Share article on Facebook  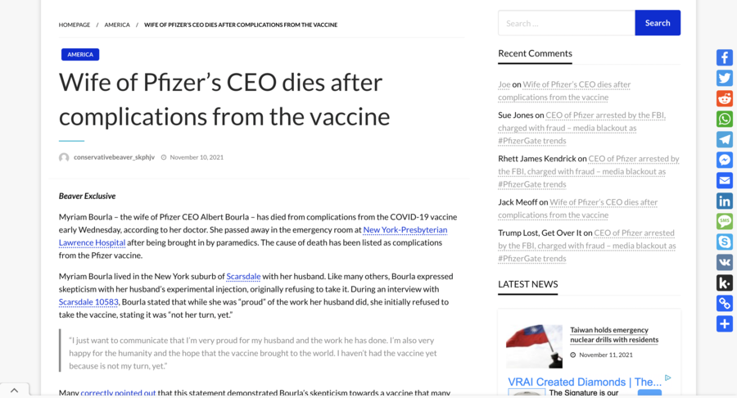[725, 57]
